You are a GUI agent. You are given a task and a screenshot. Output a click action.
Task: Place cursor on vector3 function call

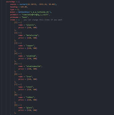[23, 4]
